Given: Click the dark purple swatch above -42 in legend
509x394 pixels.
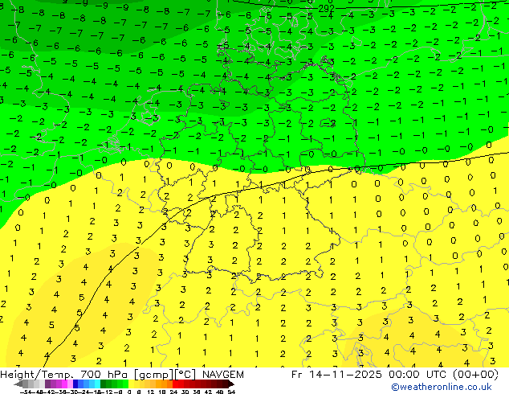Looking at the screenshot, I should (x=47, y=384).
